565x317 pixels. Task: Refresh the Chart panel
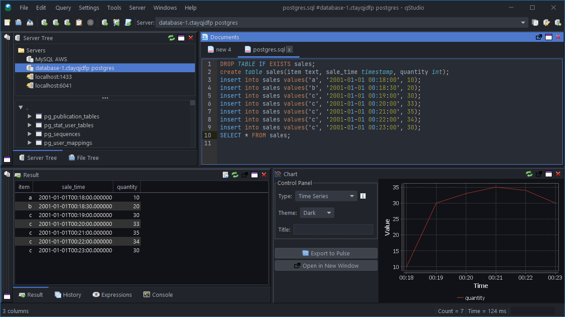(x=529, y=174)
